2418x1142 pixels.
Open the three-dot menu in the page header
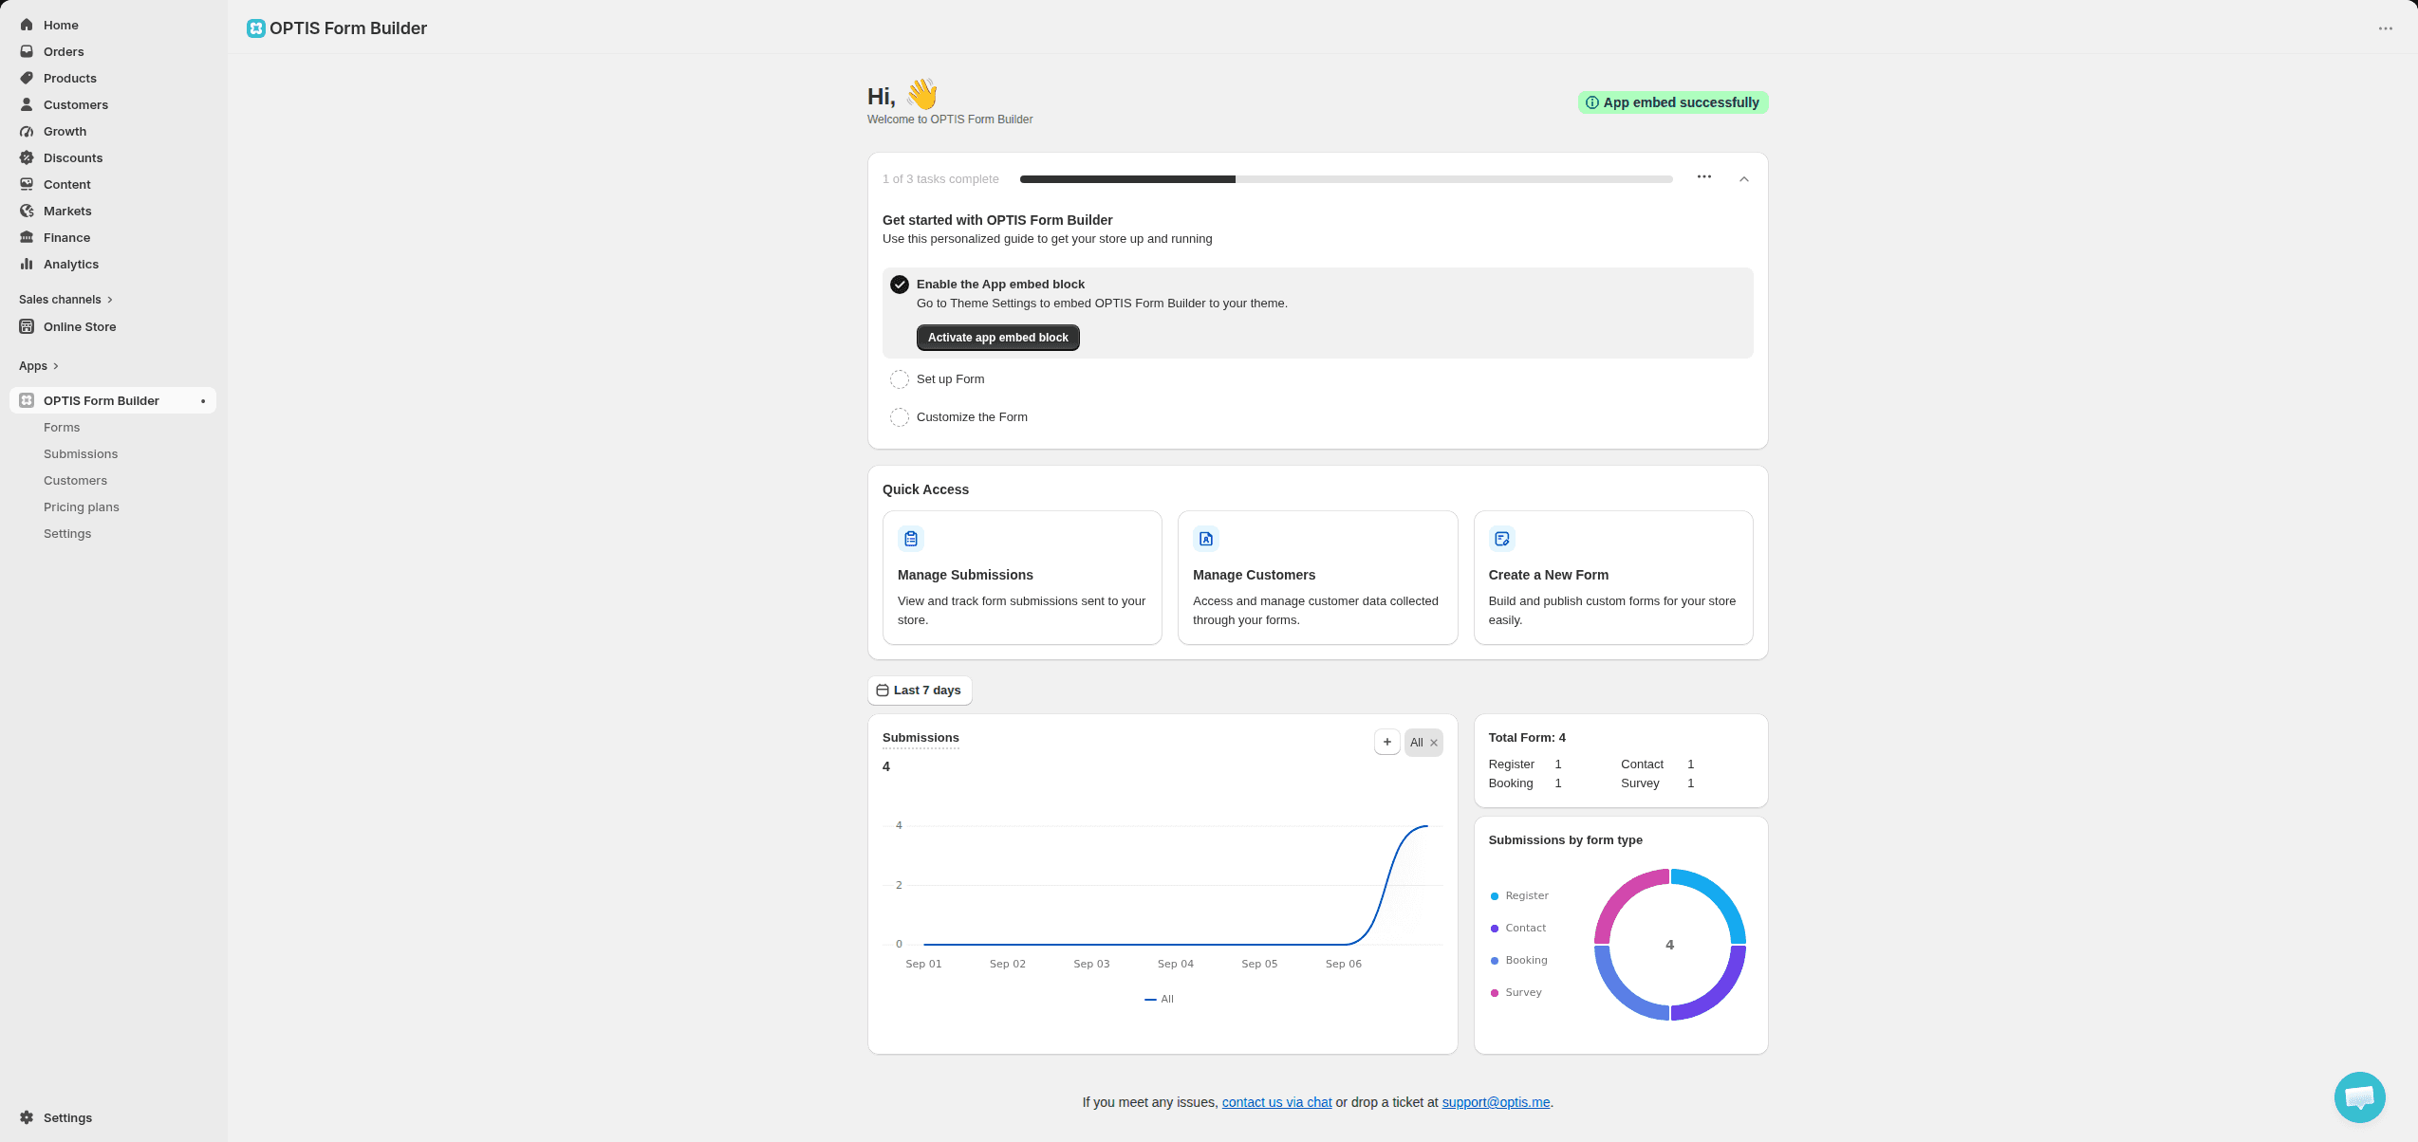(2385, 28)
